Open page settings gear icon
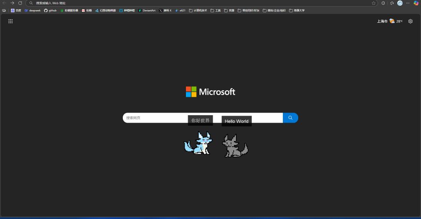Screen dimensions: 421x219 coord(410,21)
